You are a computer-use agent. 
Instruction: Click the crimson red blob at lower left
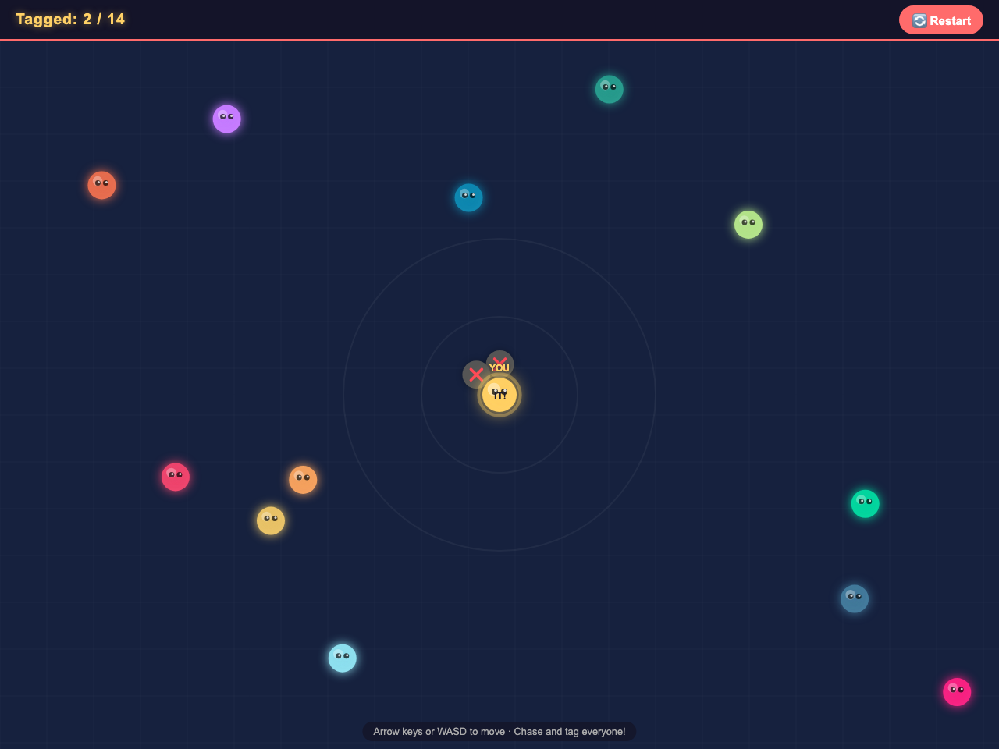(176, 477)
